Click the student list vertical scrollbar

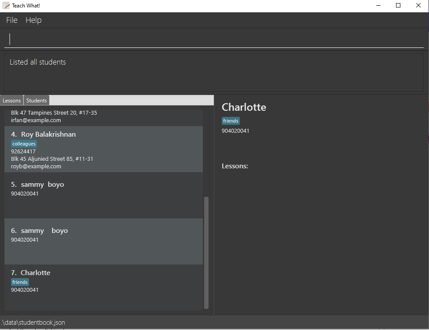(x=206, y=253)
